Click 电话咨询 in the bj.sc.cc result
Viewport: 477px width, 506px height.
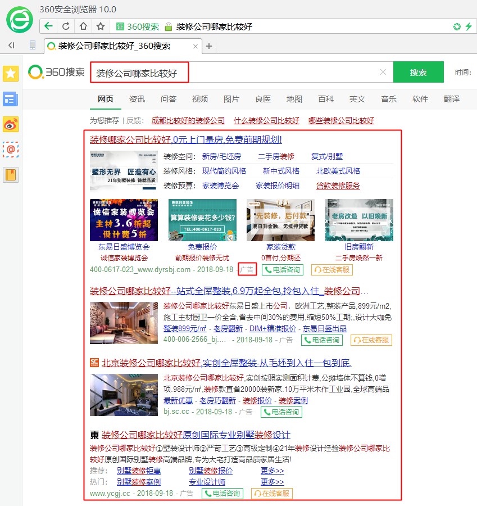281,412
